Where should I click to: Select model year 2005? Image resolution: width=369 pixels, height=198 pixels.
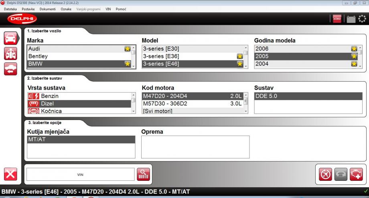pyautogui.click(x=306, y=56)
